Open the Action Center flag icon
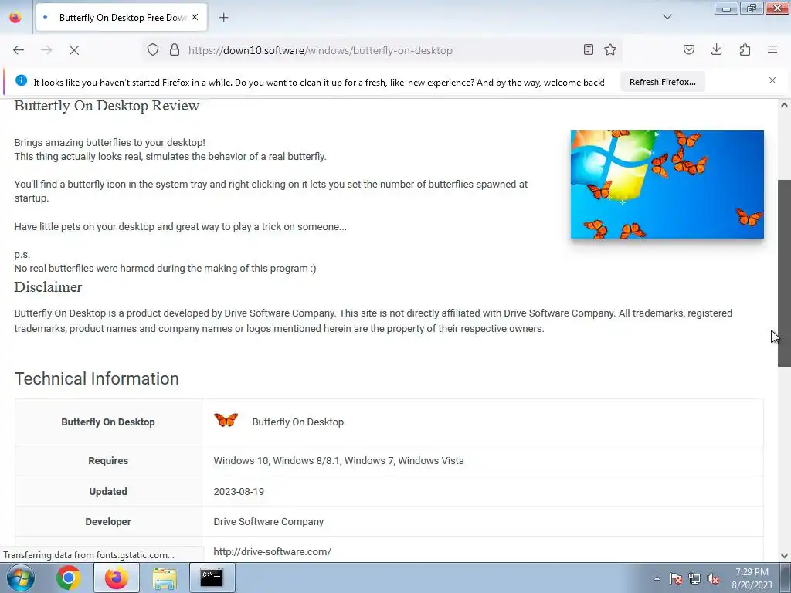Image resolution: width=791 pixels, height=593 pixels. click(675, 578)
